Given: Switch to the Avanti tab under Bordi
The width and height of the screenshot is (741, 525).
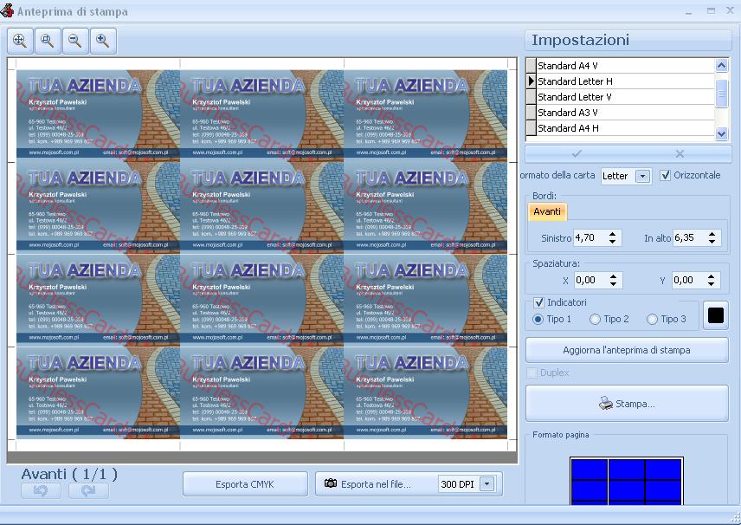Looking at the screenshot, I should tap(547, 211).
